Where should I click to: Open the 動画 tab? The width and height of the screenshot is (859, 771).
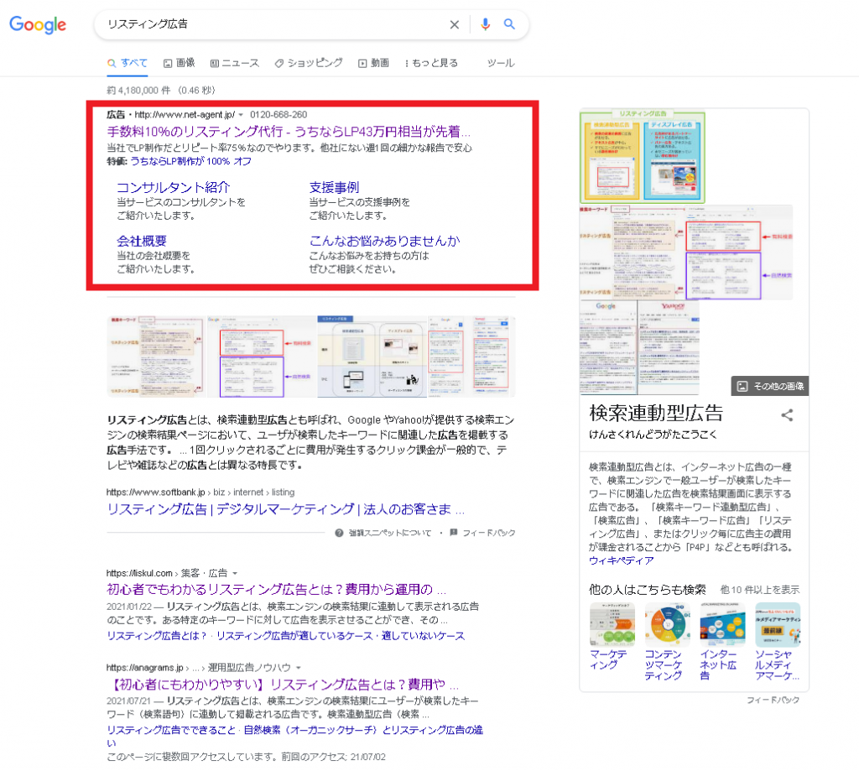click(x=373, y=63)
